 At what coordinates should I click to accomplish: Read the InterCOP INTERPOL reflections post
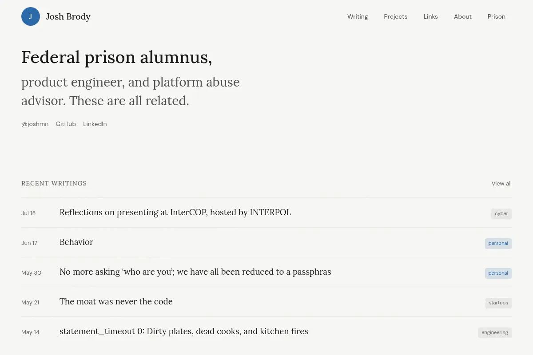coord(175,213)
